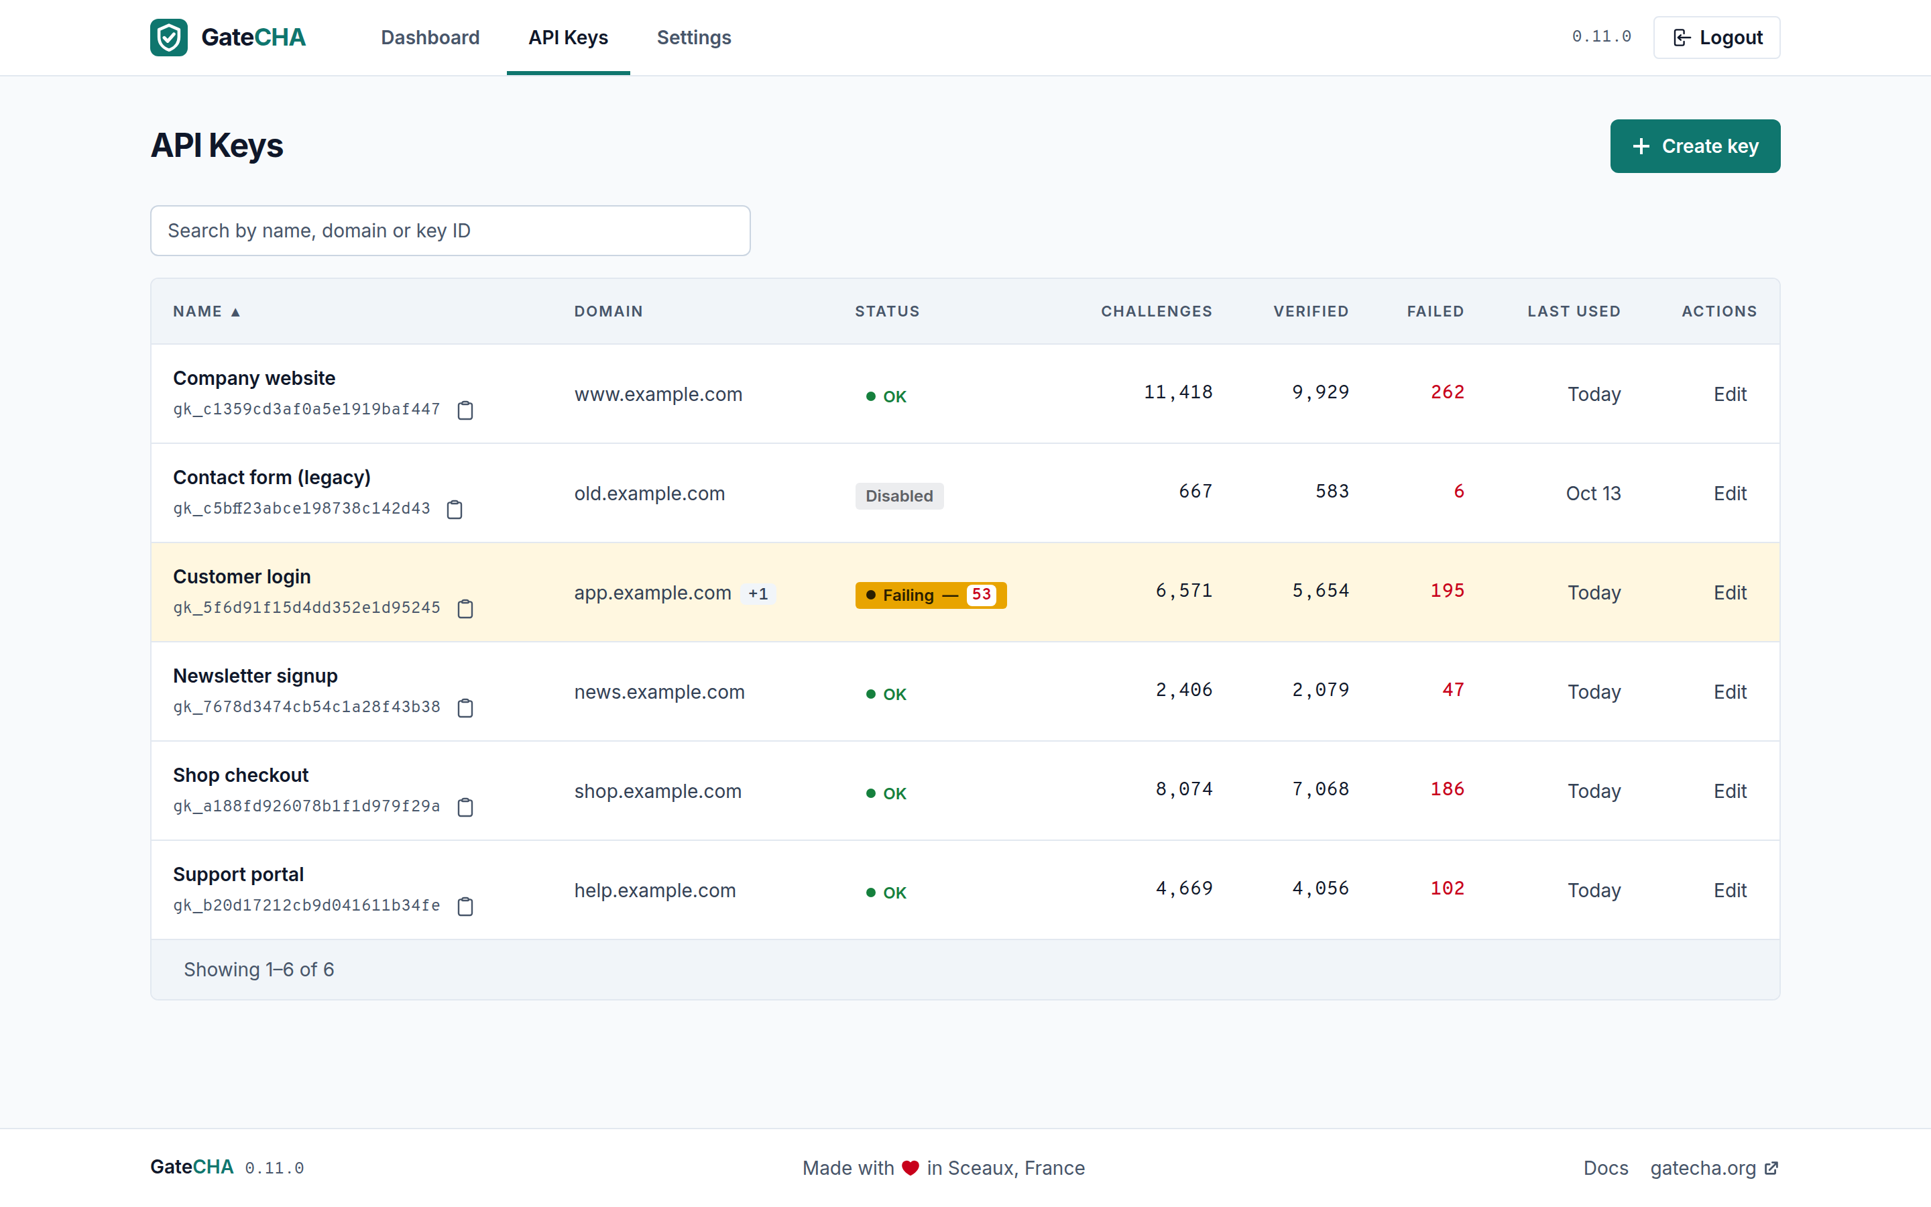Click the app.example.com domain

point(652,592)
